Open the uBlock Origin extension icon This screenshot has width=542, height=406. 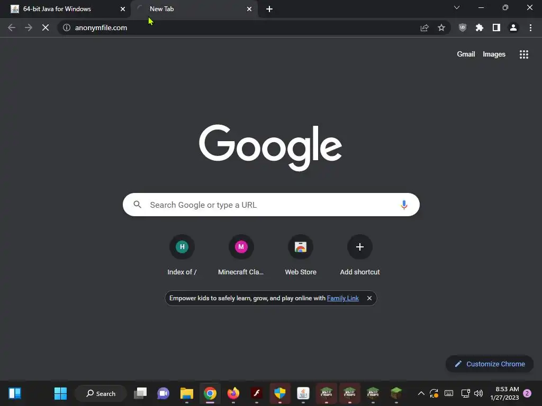[x=463, y=27]
